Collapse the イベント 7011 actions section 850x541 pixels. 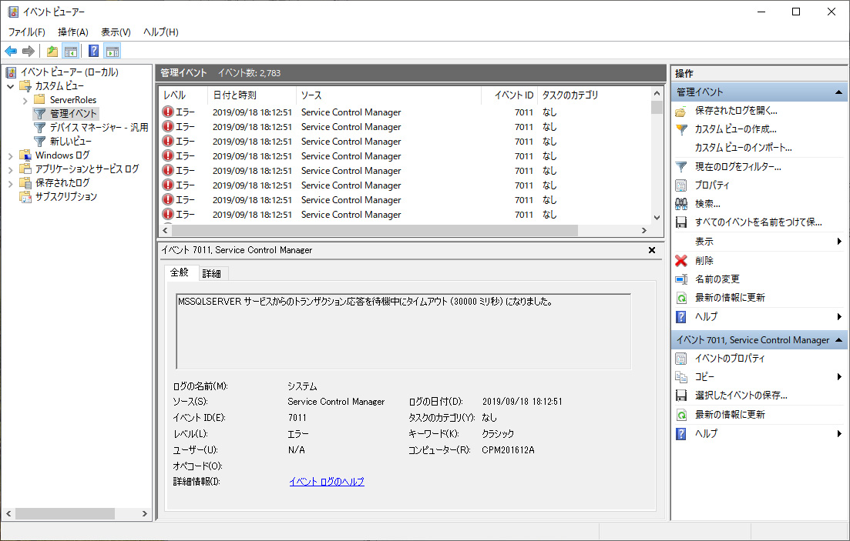(x=838, y=340)
